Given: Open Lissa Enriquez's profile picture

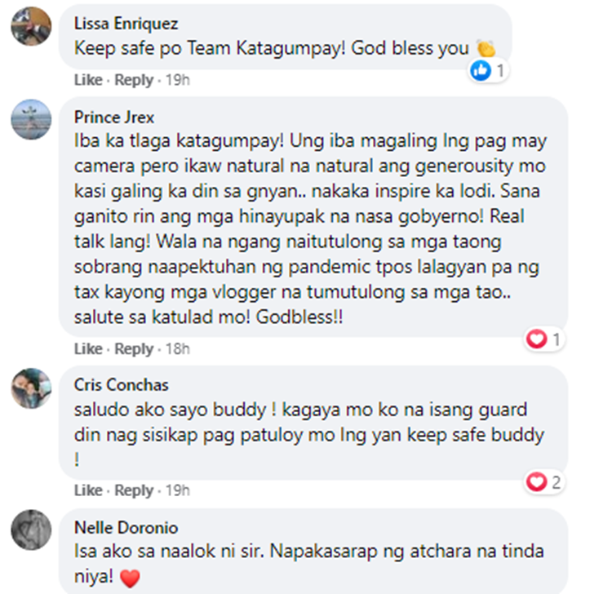Looking at the screenshot, I should point(31,26).
